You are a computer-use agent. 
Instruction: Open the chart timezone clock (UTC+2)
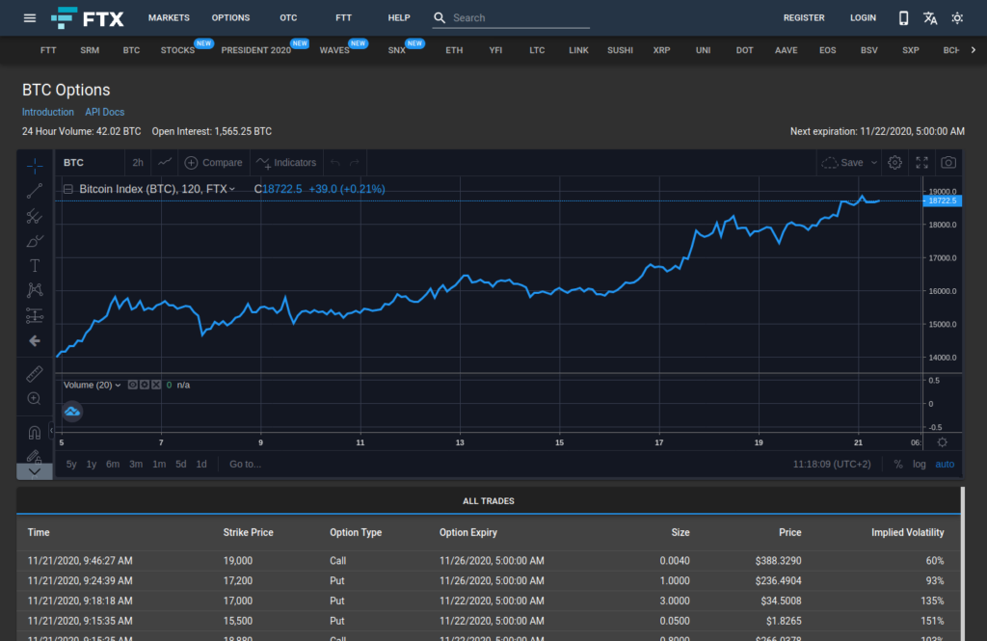pyautogui.click(x=832, y=464)
